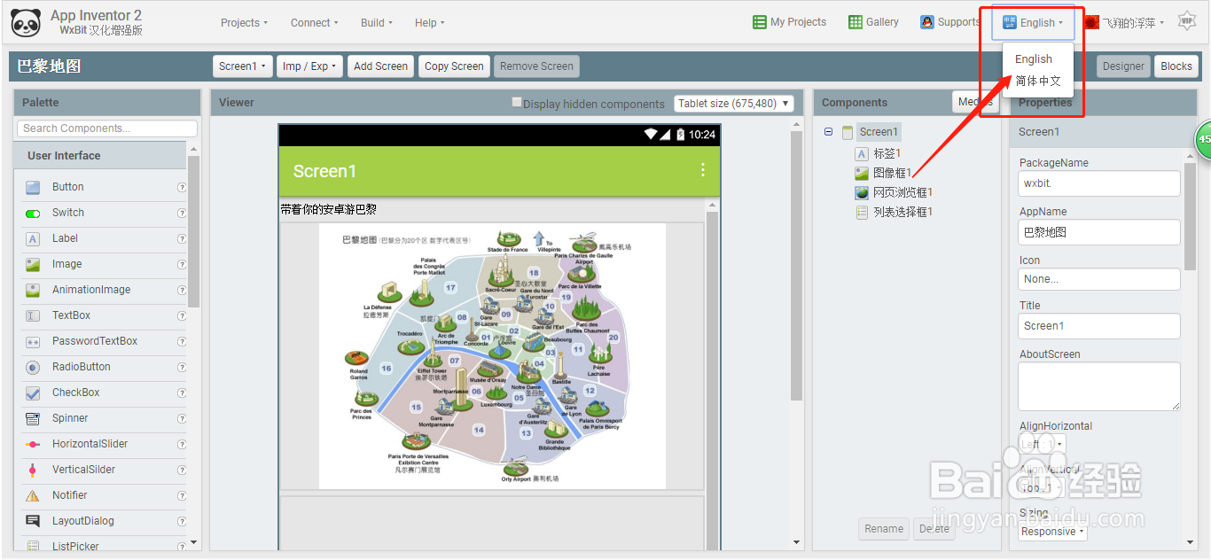Open the user account dropdown

(x=1124, y=23)
